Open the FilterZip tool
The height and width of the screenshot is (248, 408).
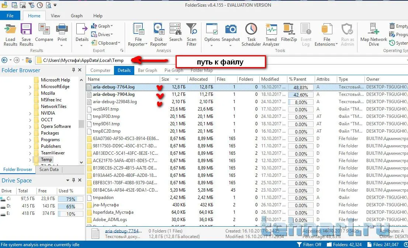tap(289, 32)
